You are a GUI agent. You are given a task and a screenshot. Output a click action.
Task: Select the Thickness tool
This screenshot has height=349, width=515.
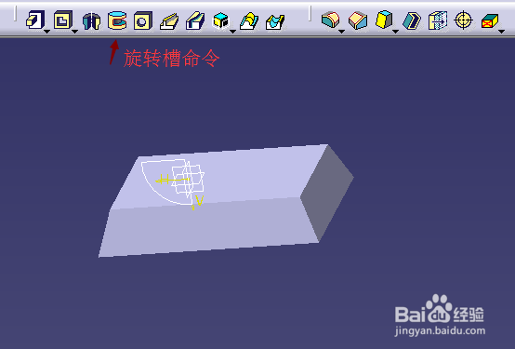coord(438,20)
